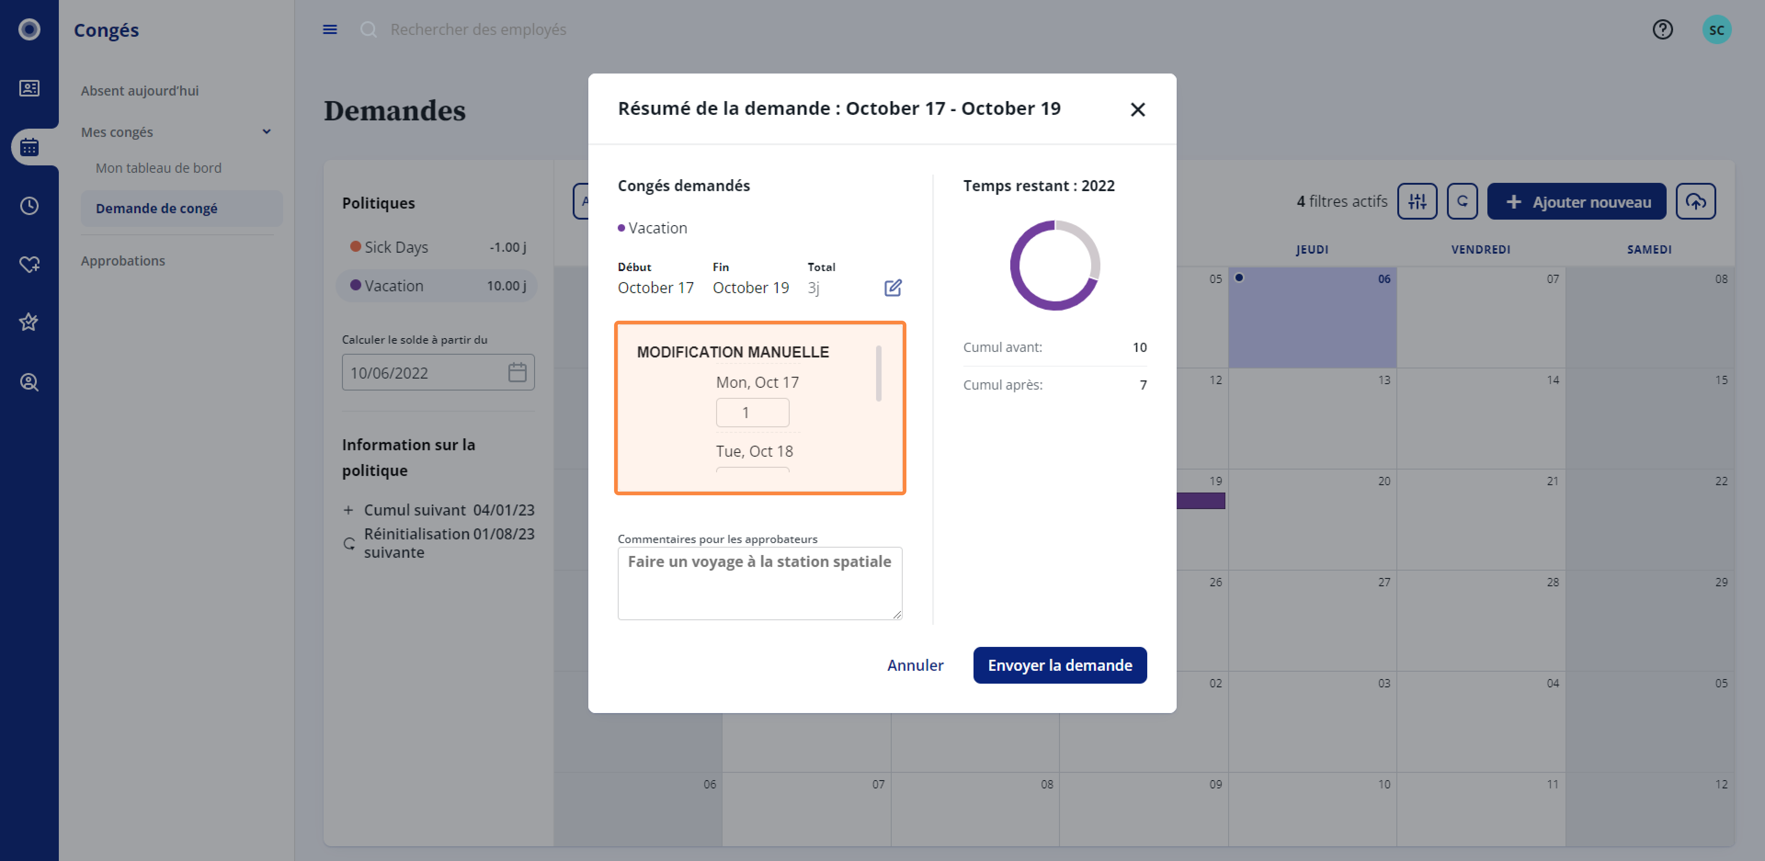
Task: Toggle the hamburger menu icon
Action: 330,29
